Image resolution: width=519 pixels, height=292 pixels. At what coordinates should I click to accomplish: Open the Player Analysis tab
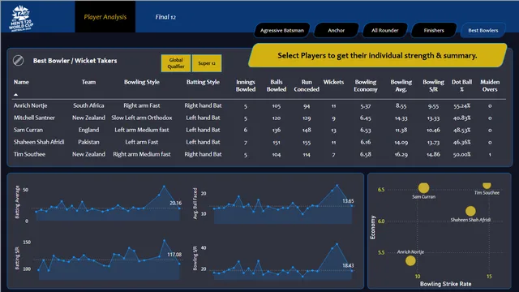click(105, 17)
